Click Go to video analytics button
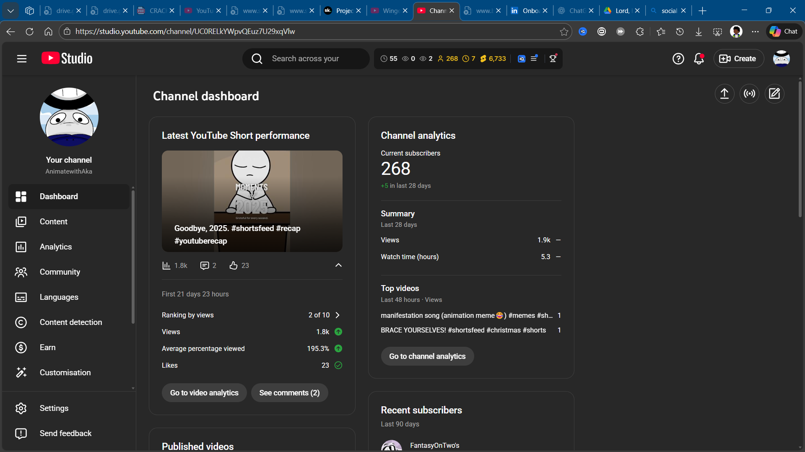This screenshot has width=805, height=452. [204, 393]
